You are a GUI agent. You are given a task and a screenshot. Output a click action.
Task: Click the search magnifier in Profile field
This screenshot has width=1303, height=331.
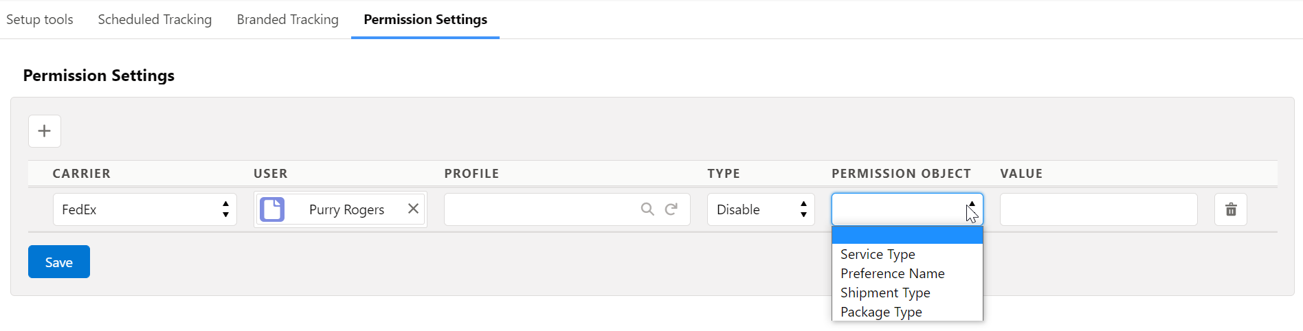647,209
